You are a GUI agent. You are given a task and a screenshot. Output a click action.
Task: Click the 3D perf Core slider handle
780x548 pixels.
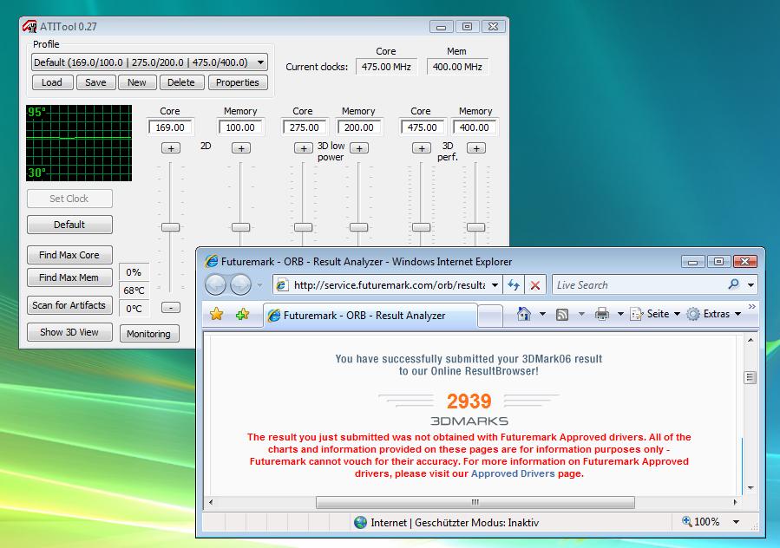(x=422, y=227)
